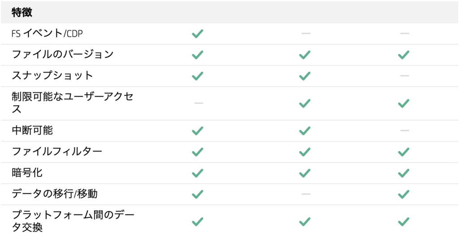Click second column checkmark for プラットフォーム間のデータ交換

[305, 221]
